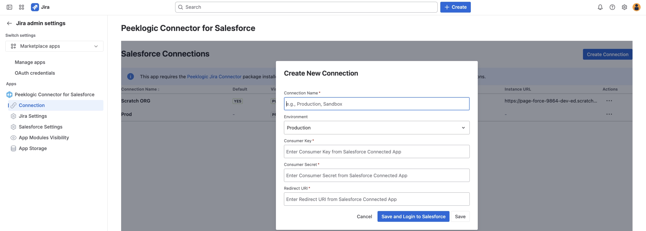Click the Salesforce Connections heading
This screenshot has height=231, width=646.
coord(165,54)
